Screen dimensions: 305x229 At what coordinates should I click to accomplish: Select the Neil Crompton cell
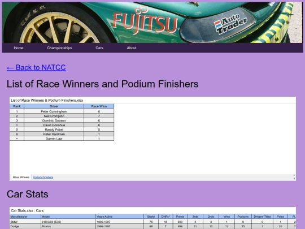click(x=54, y=116)
